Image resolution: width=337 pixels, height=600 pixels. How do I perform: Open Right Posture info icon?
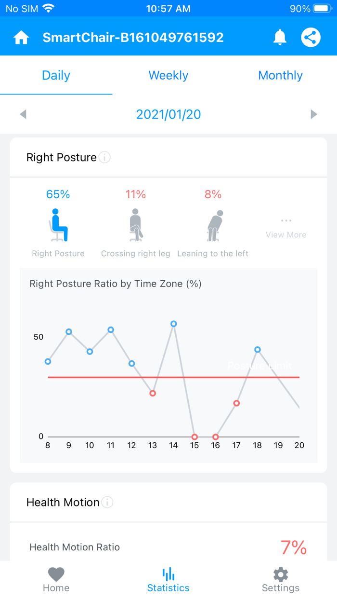tap(104, 157)
